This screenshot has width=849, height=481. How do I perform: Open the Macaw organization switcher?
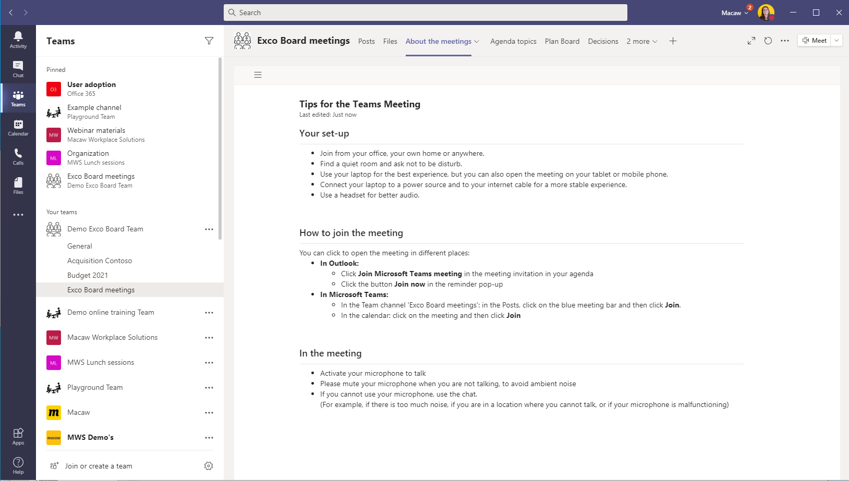coord(735,13)
